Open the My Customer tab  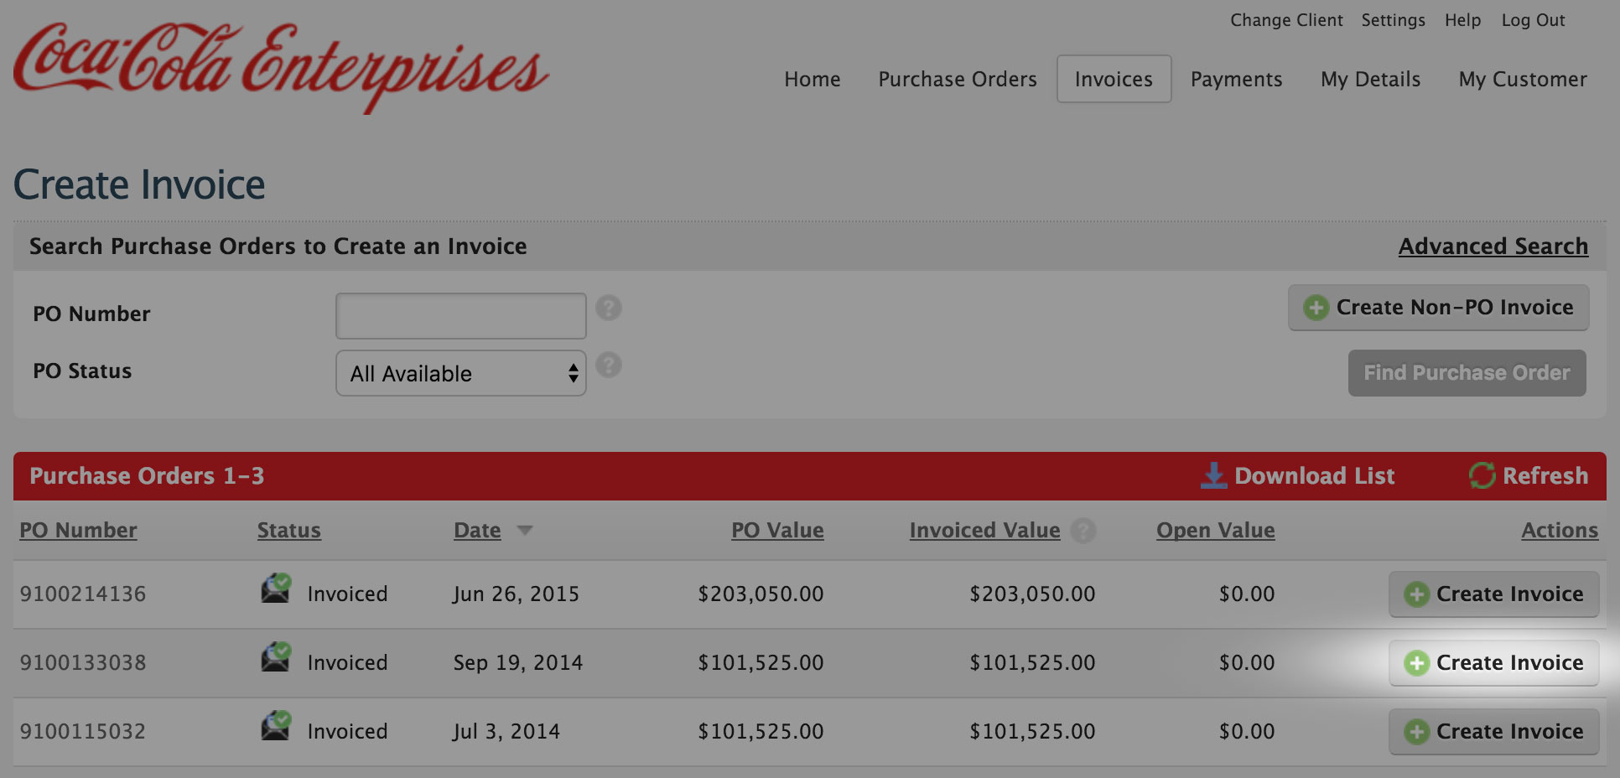tap(1523, 79)
